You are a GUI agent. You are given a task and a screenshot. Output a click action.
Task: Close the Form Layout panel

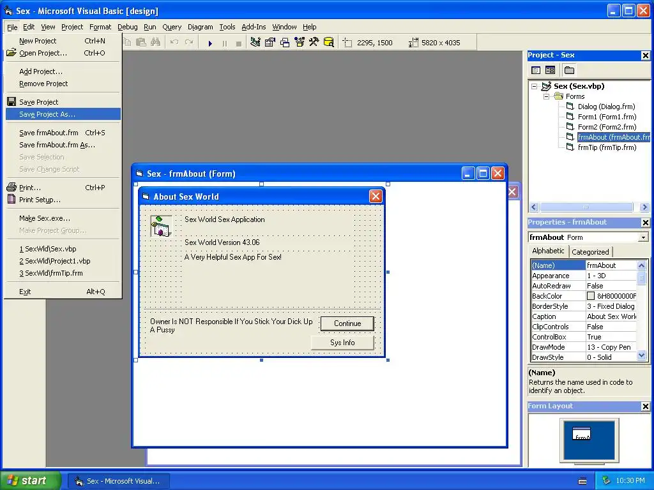645,406
